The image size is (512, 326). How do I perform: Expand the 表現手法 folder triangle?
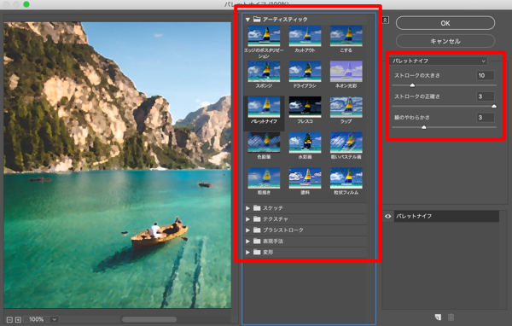(x=247, y=242)
